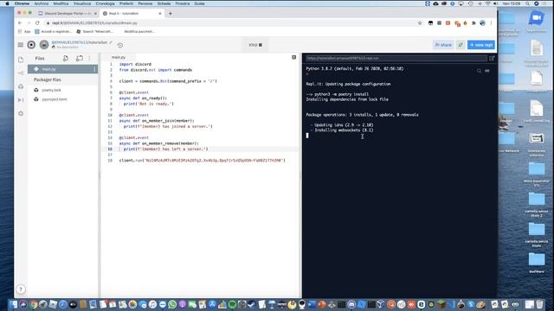Screen dimensions: 554x311
Task: Select the Repl.it browser tab
Action: [132, 14]
